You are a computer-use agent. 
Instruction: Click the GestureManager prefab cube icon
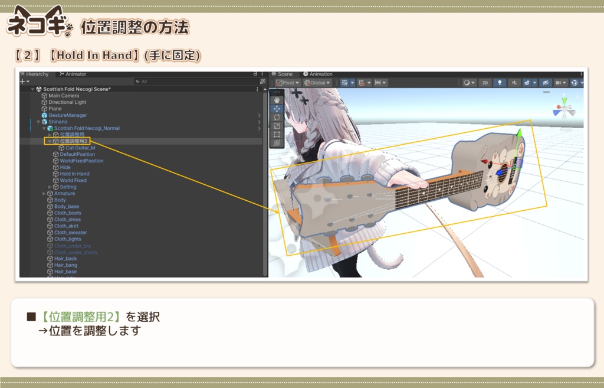[x=44, y=115]
